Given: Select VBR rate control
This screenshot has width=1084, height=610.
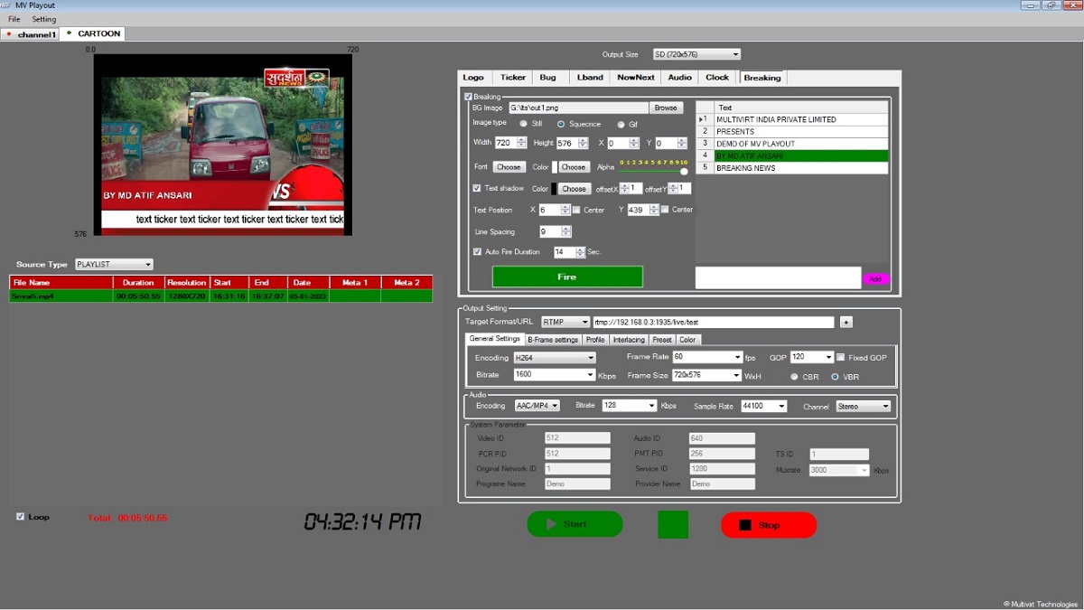Looking at the screenshot, I should tap(835, 376).
